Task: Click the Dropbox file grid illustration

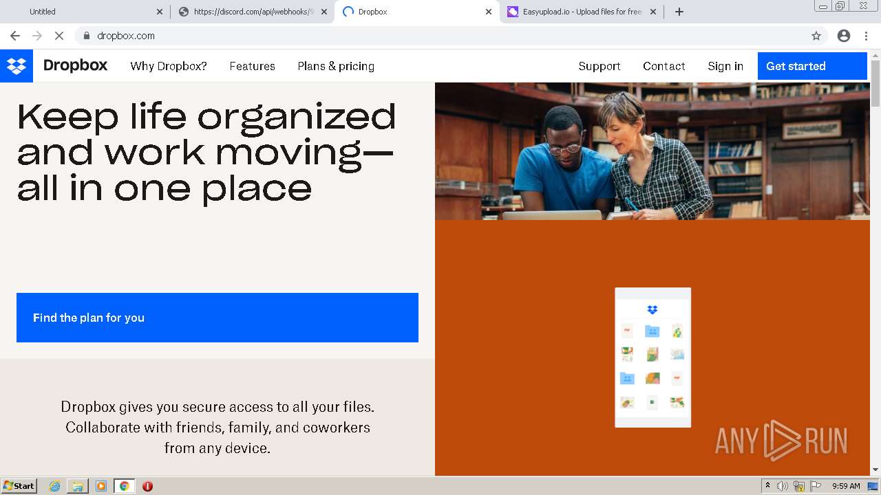Action: (x=652, y=357)
